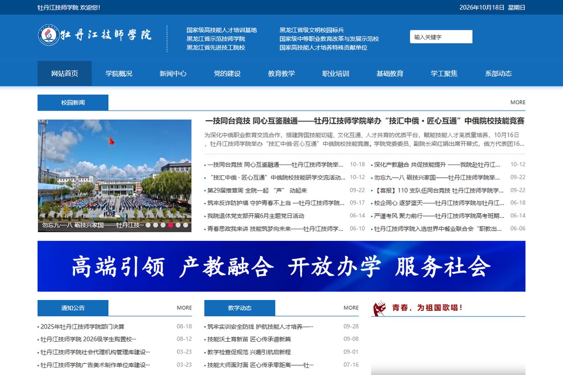Select the 教学动态 section tab

click(x=240, y=308)
